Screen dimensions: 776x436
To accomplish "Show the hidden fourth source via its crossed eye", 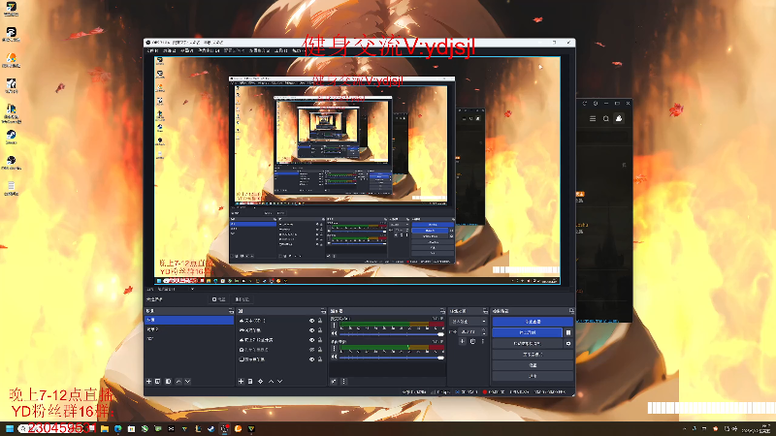I will click(x=311, y=350).
